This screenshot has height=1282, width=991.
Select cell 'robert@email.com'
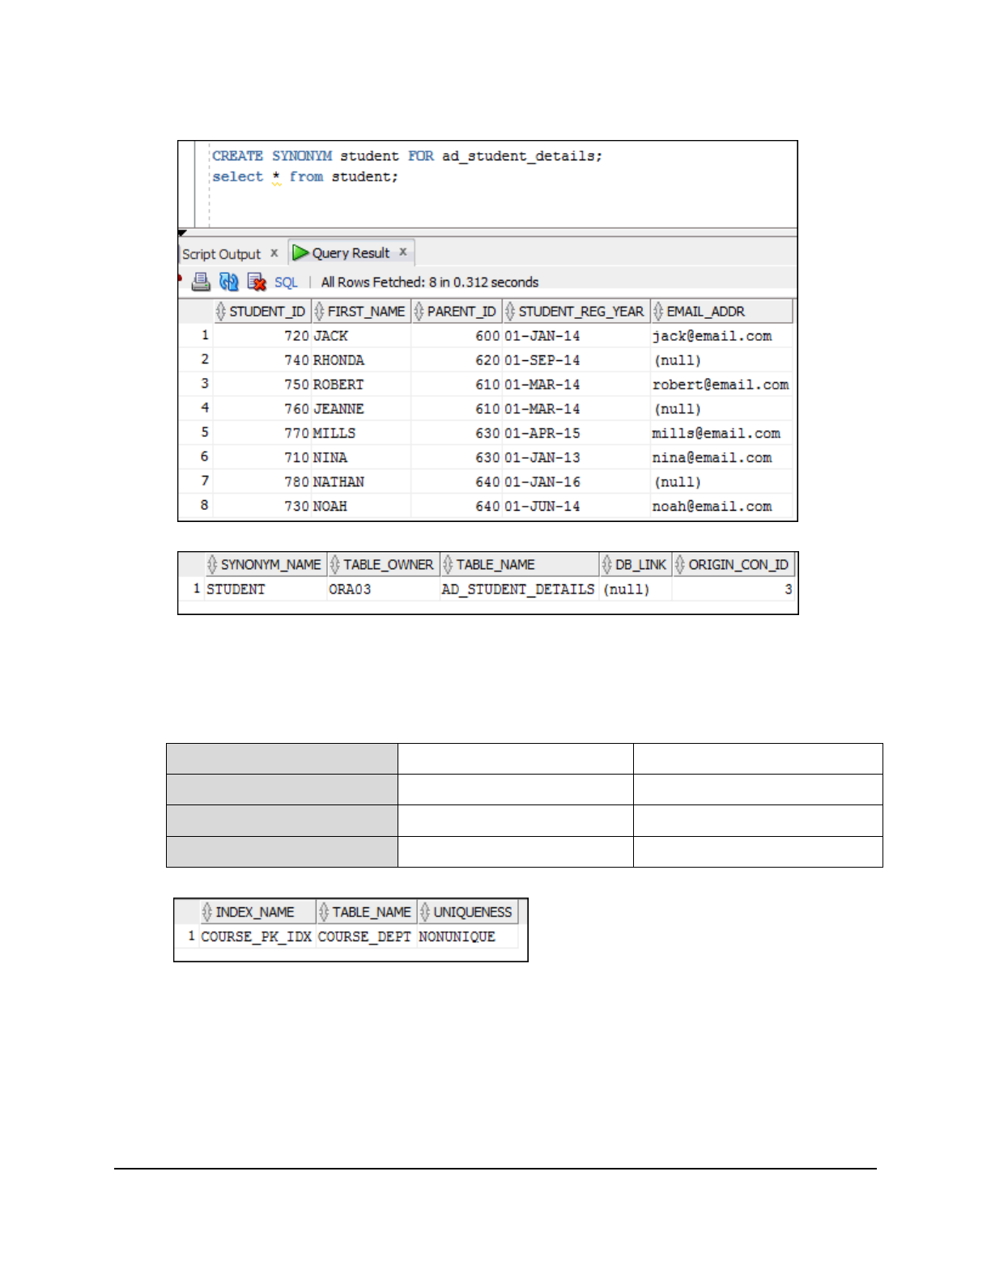[x=721, y=384]
